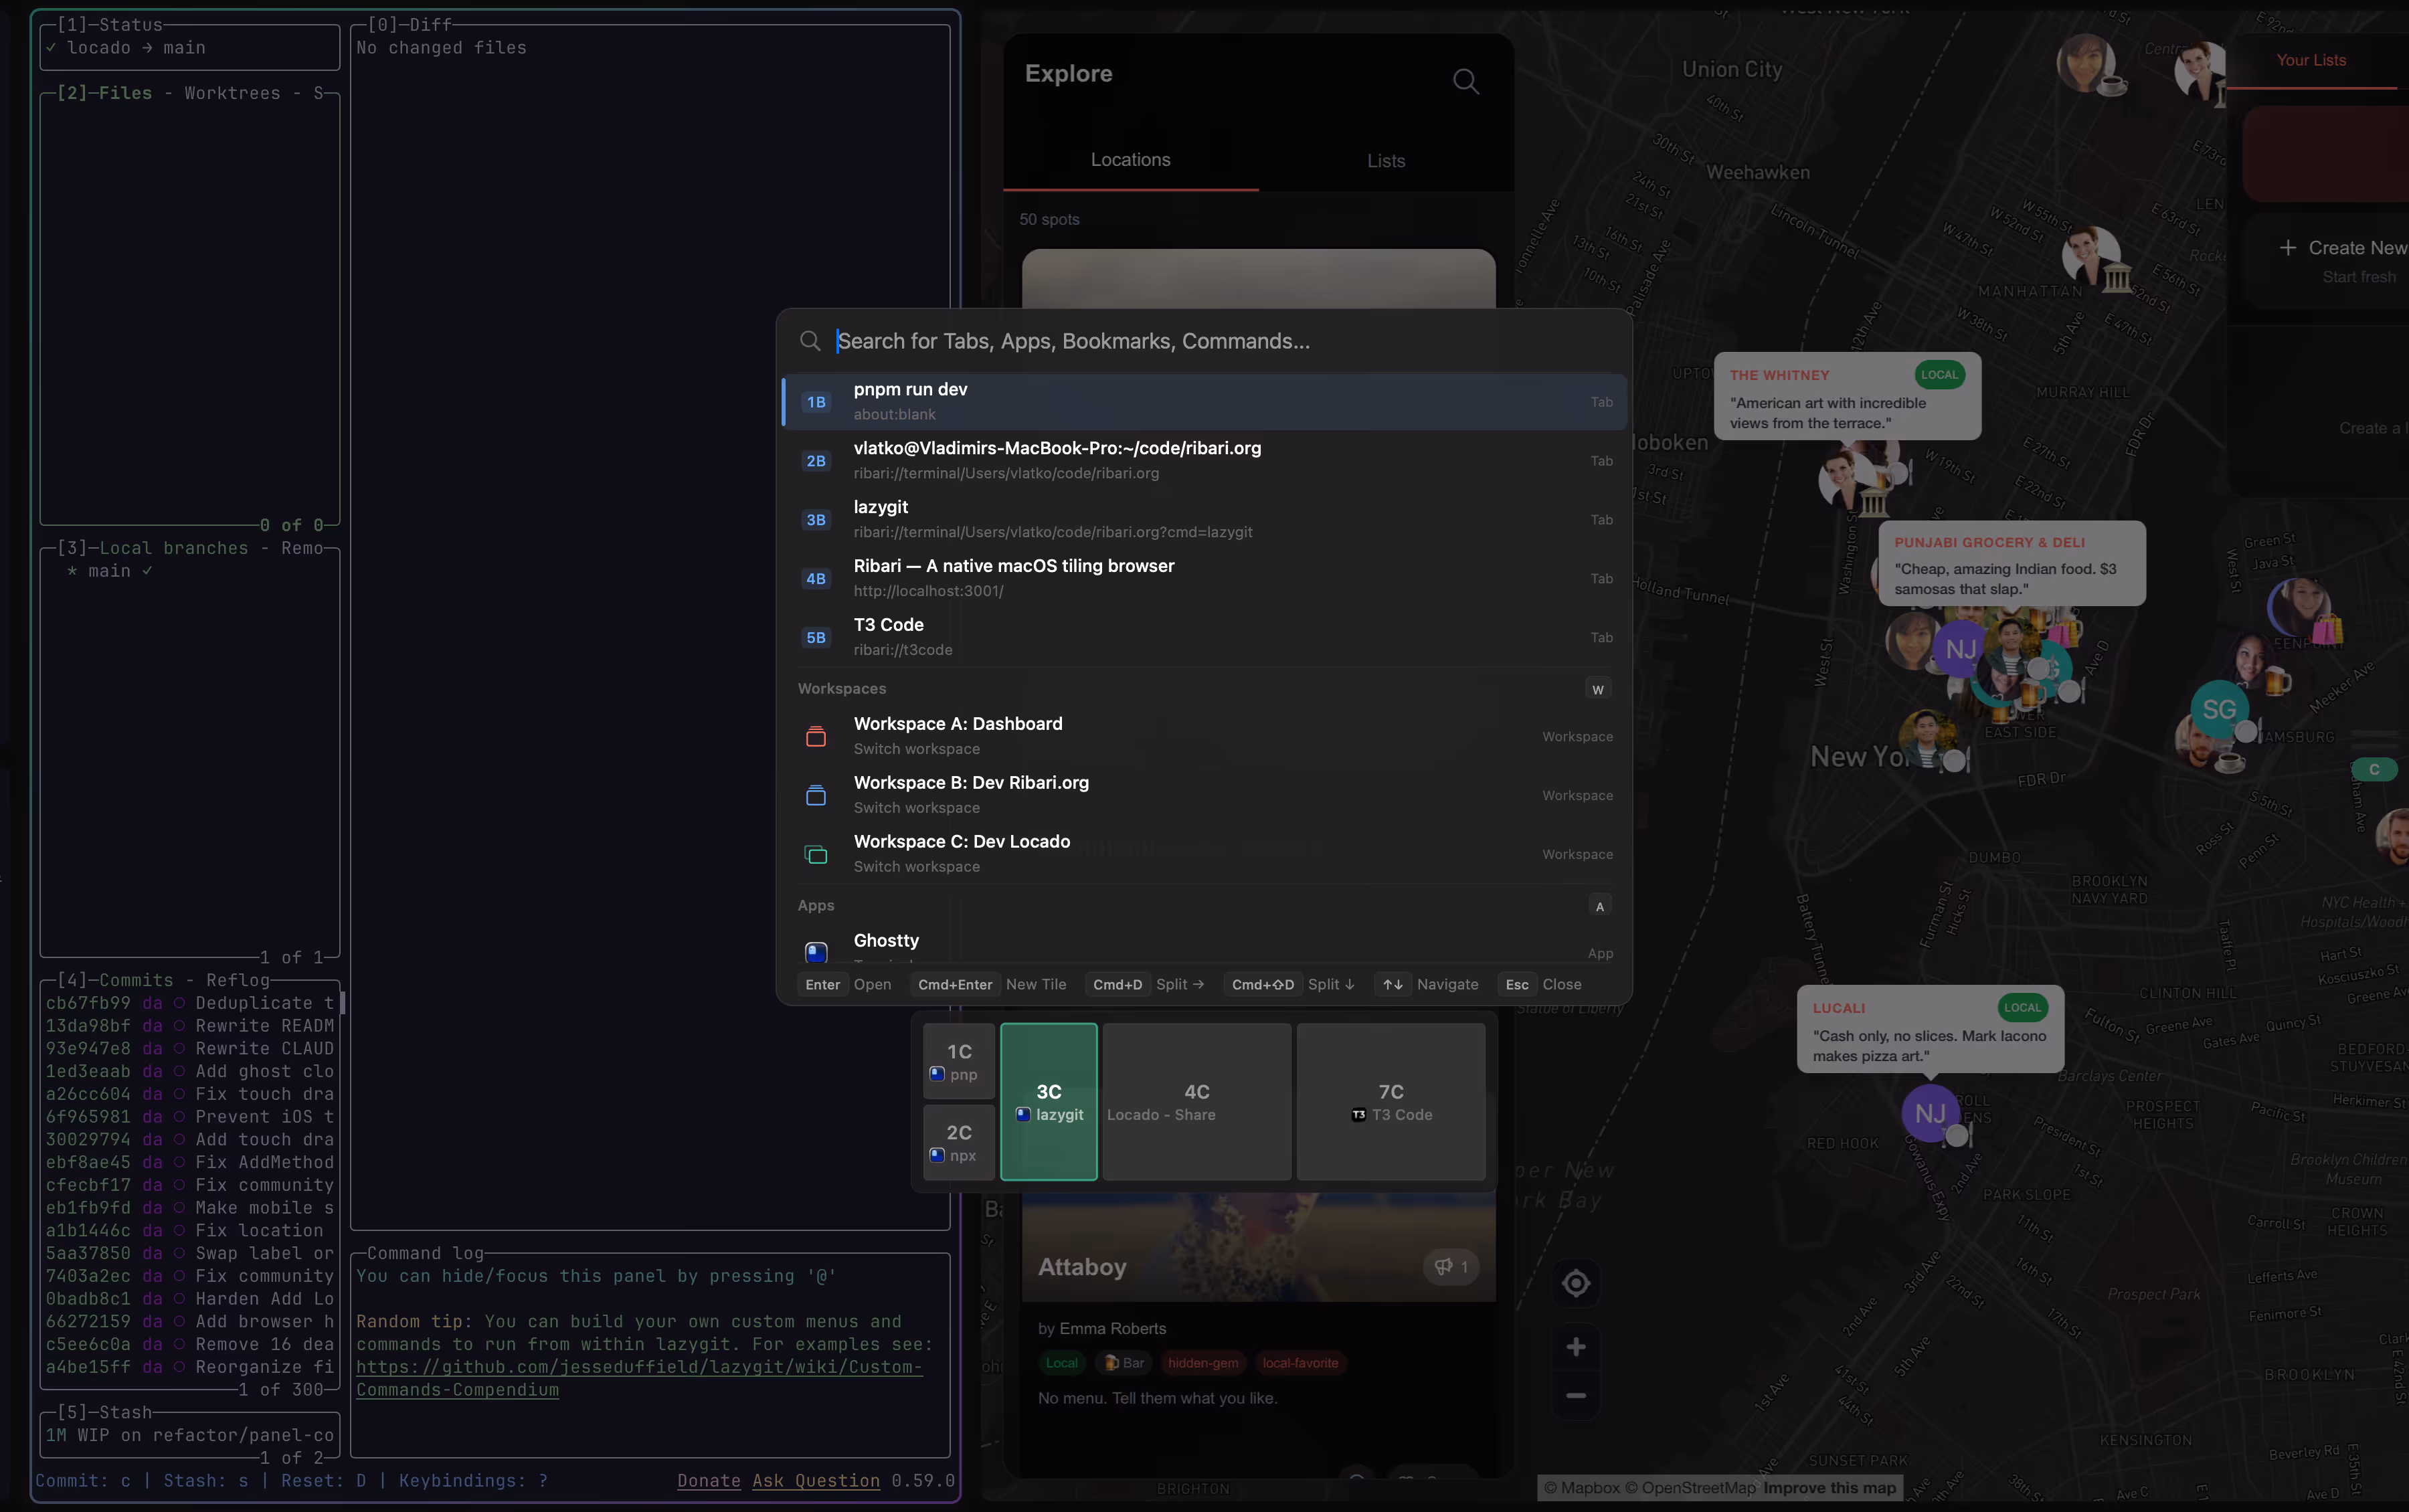Image resolution: width=2409 pixels, height=1512 pixels.
Task: Open the Your Lists tab
Action: click(x=2310, y=60)
